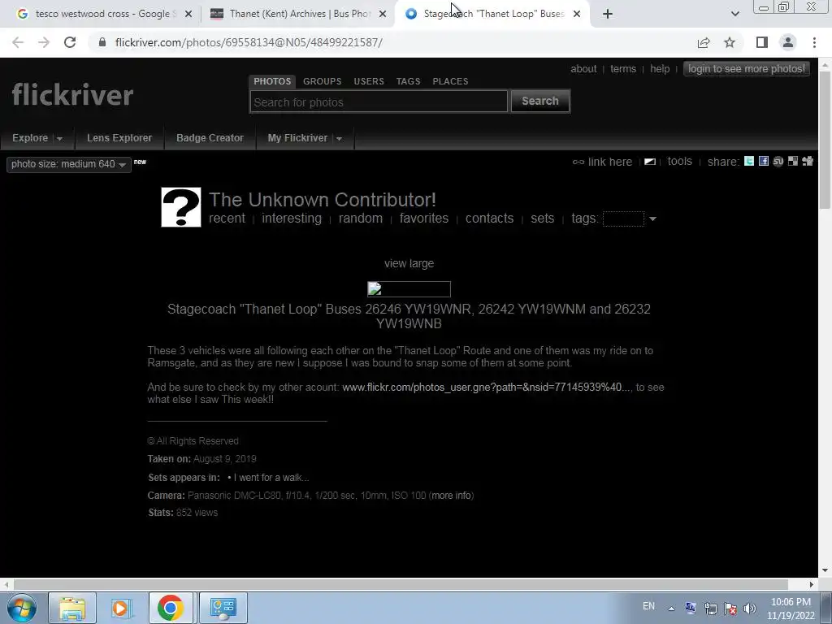Focus the Search for photos field
This screenshot has height=624, width=832.
pos(379,102)
